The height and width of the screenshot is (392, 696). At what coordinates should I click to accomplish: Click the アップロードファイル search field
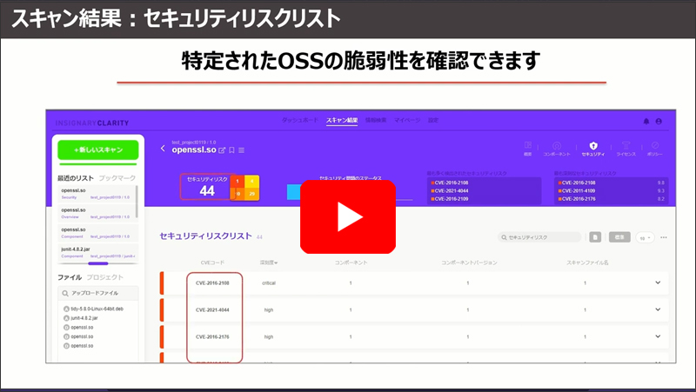click(x=98, y=293)
